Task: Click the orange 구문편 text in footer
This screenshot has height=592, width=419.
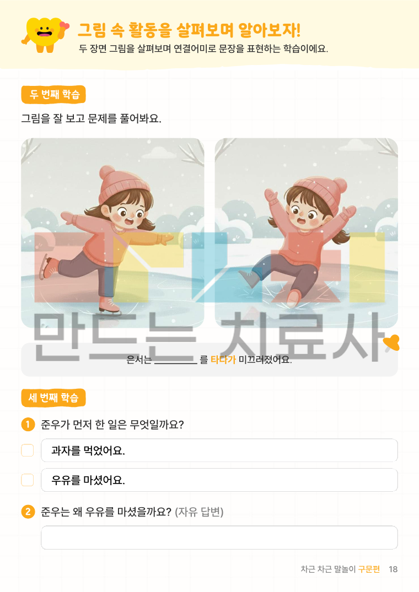Action: [x=369, y=569]
